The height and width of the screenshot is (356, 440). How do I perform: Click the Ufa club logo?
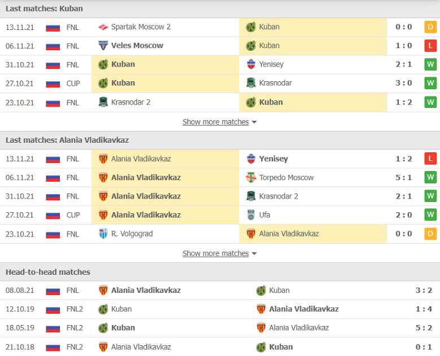(251, 215)
